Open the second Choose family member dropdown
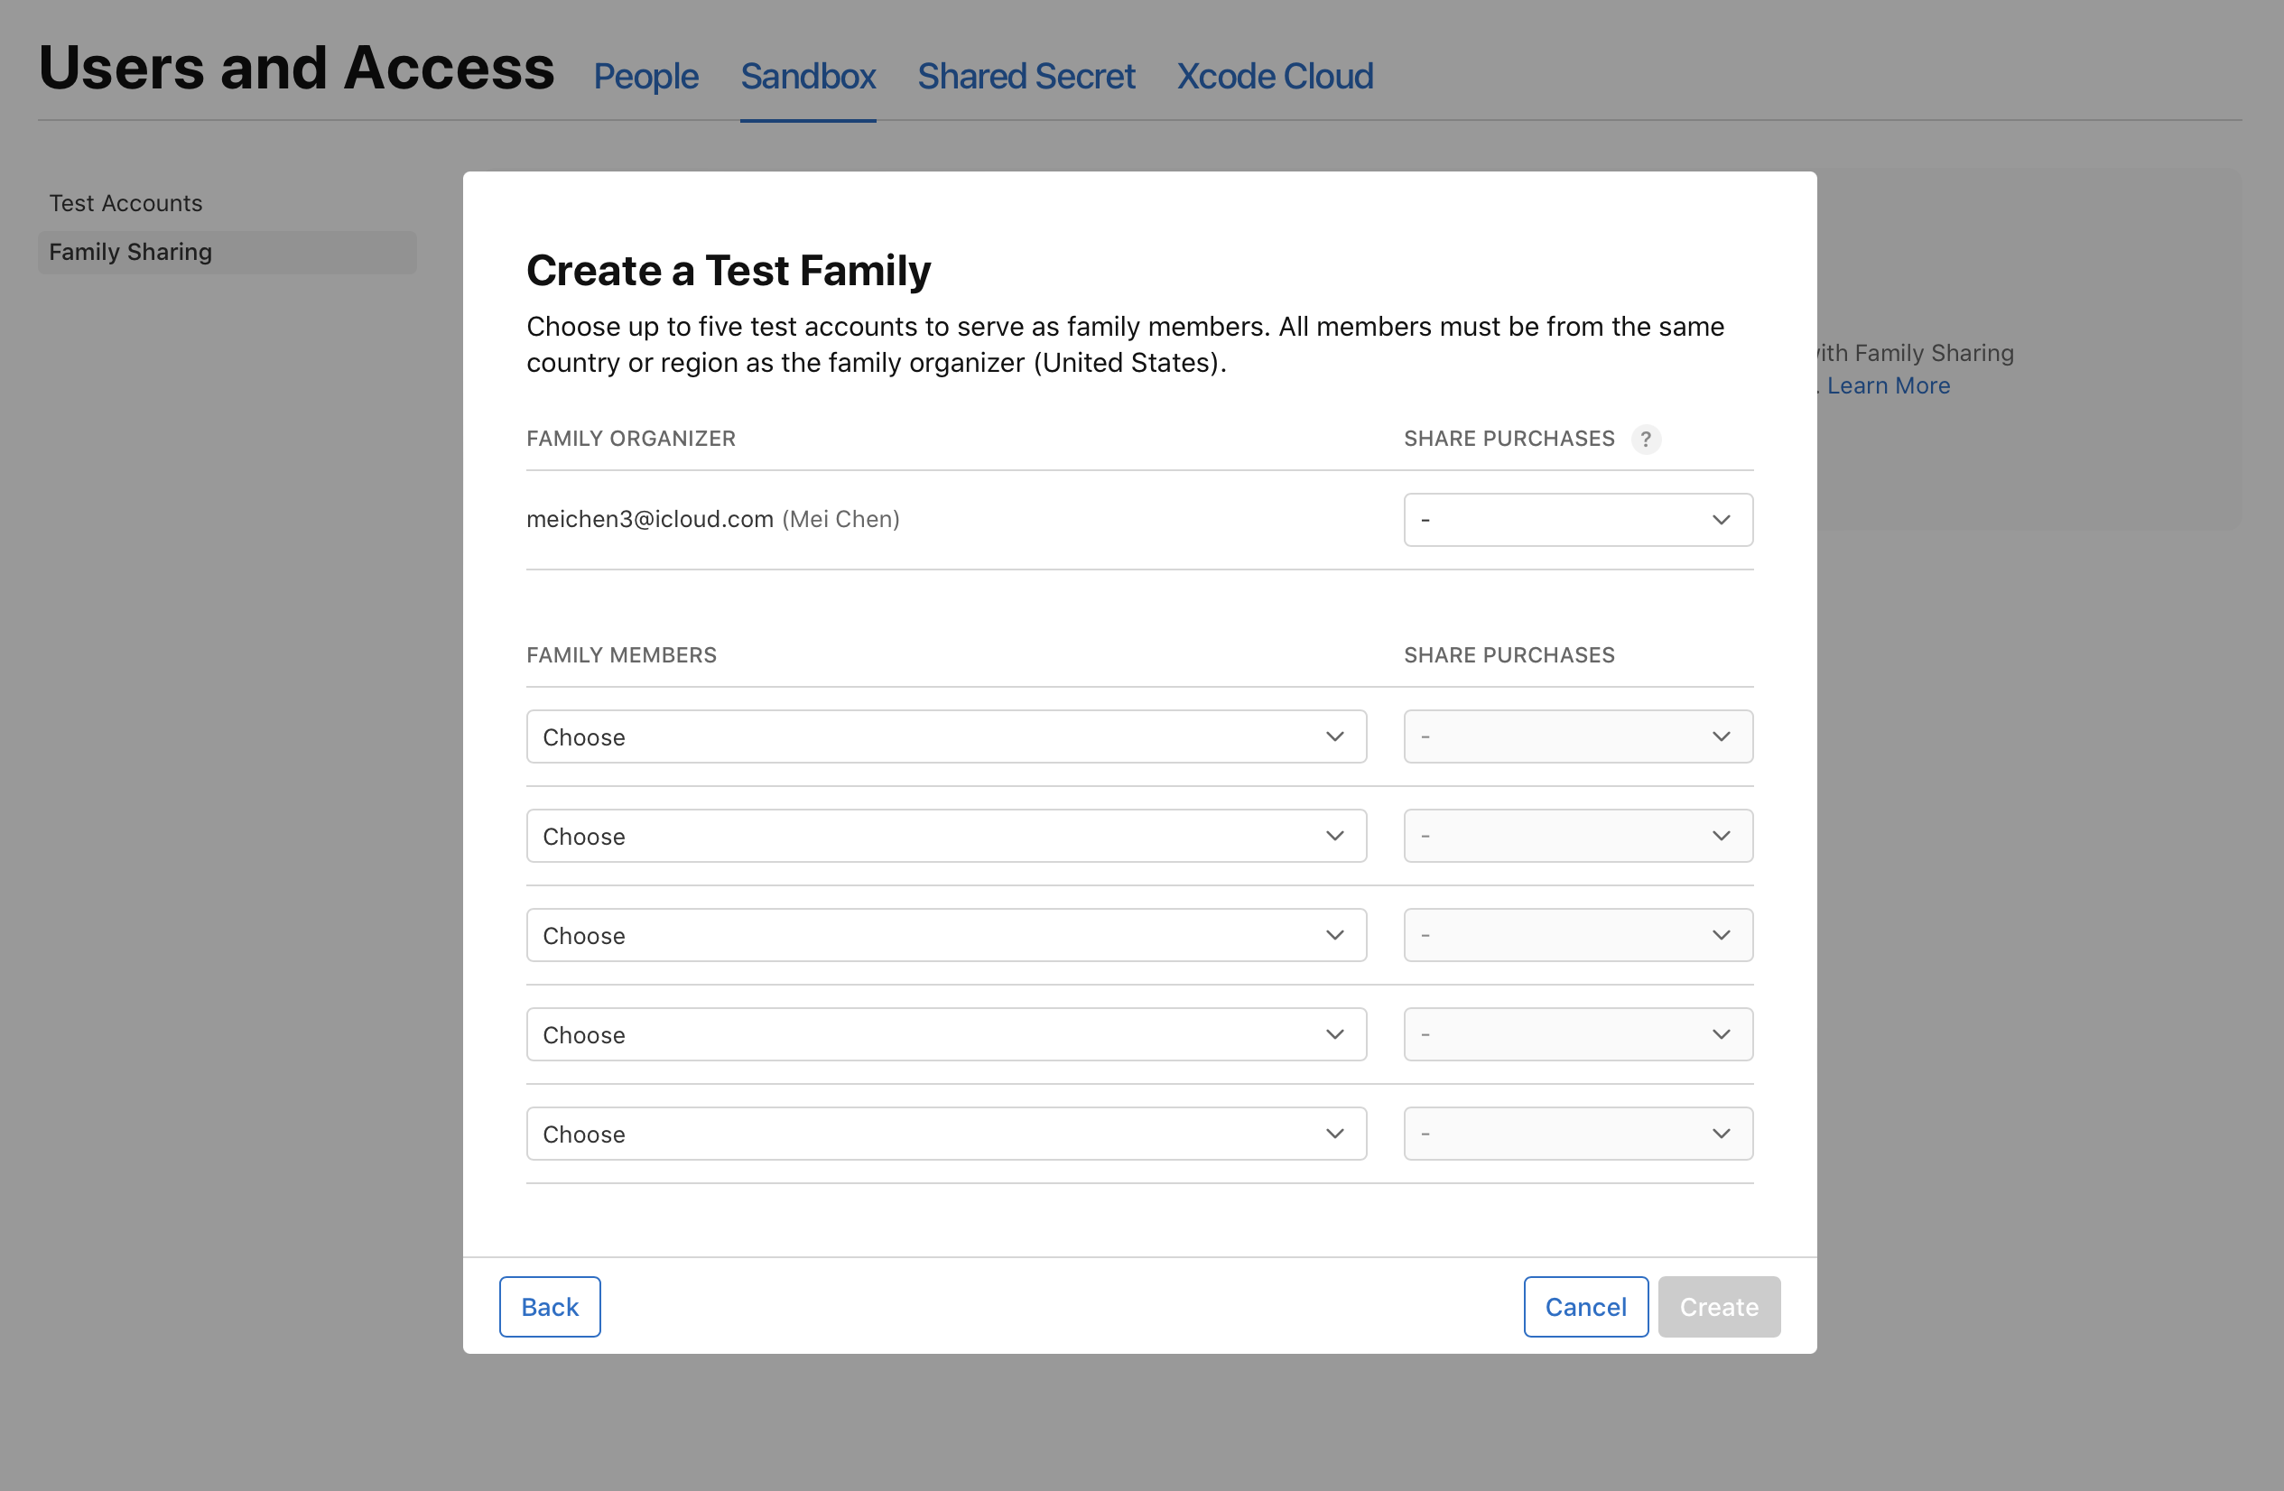Viewport: 2284px width, 1491px height. click(946, 836)
